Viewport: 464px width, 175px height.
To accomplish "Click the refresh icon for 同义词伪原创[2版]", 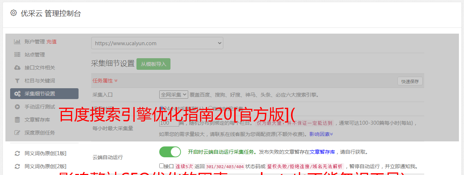I will (x=17, y=166).
